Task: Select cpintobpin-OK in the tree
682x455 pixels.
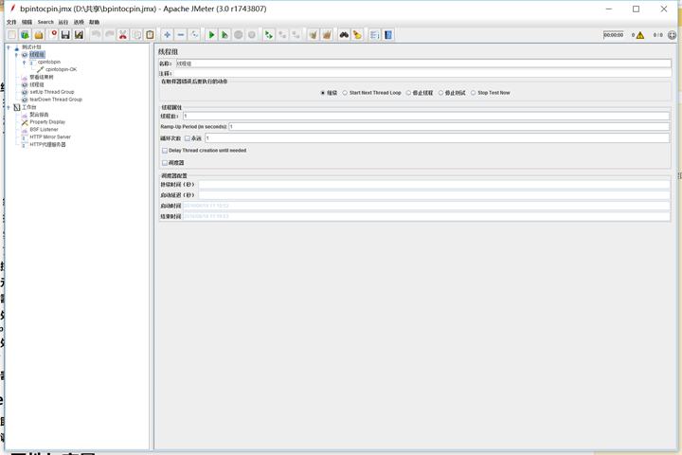Action: click(x=61, y=69)
